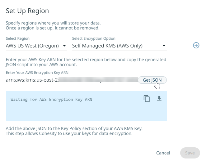
Task: Add another region with the plus icon
Action: pos(196,46)
